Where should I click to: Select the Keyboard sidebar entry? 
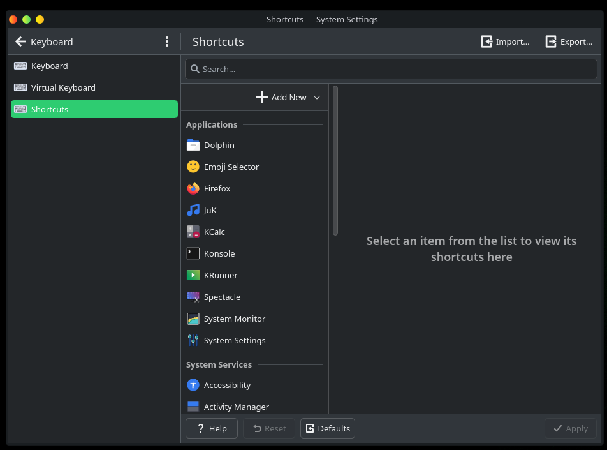pyautogui.click(x=49, y=66)
